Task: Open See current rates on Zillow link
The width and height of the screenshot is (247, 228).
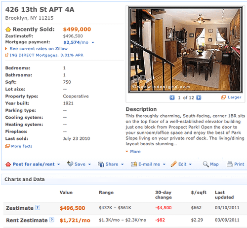Action: coord(39,49)
